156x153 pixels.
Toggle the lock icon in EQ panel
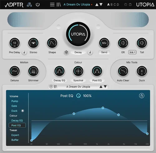(142, 96)
